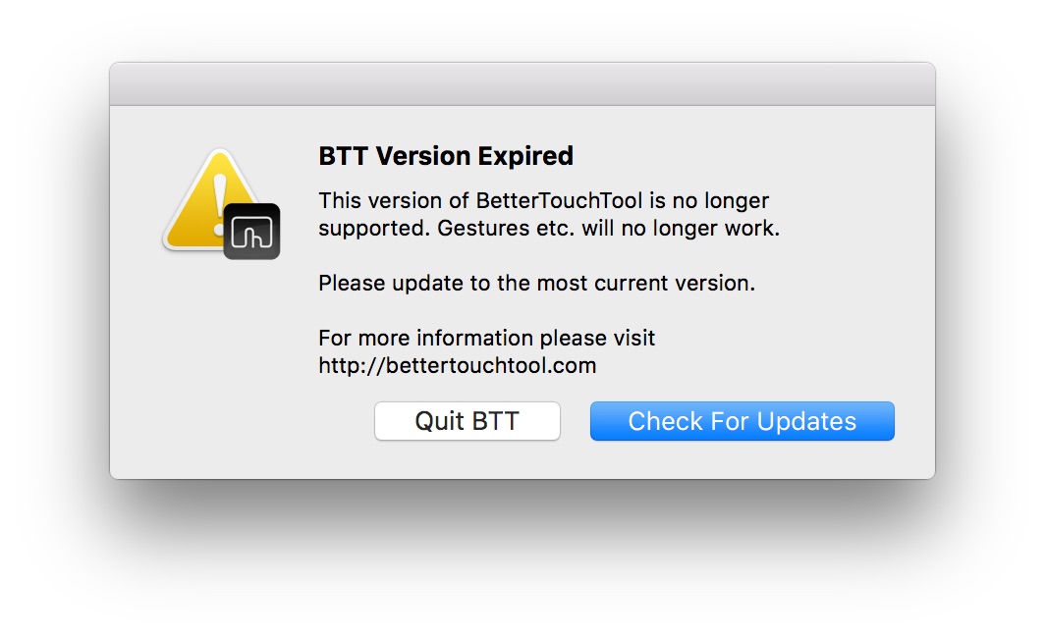
Task: Click the 'Please update to the most current version' text
Action: click(536, 284)
